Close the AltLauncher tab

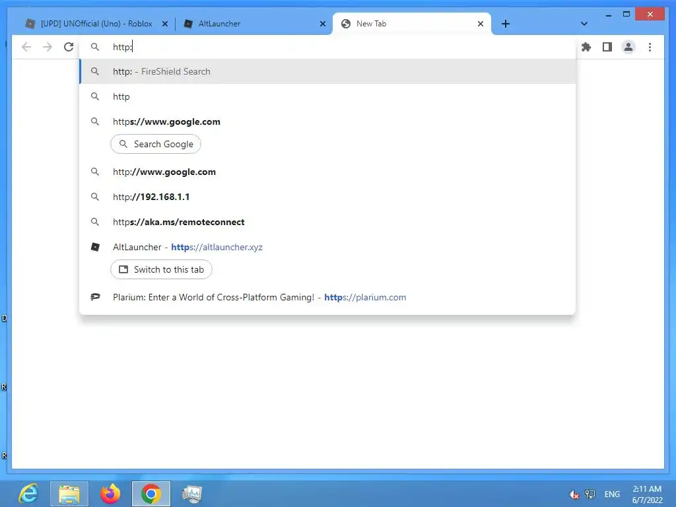[x=322, y=24]
